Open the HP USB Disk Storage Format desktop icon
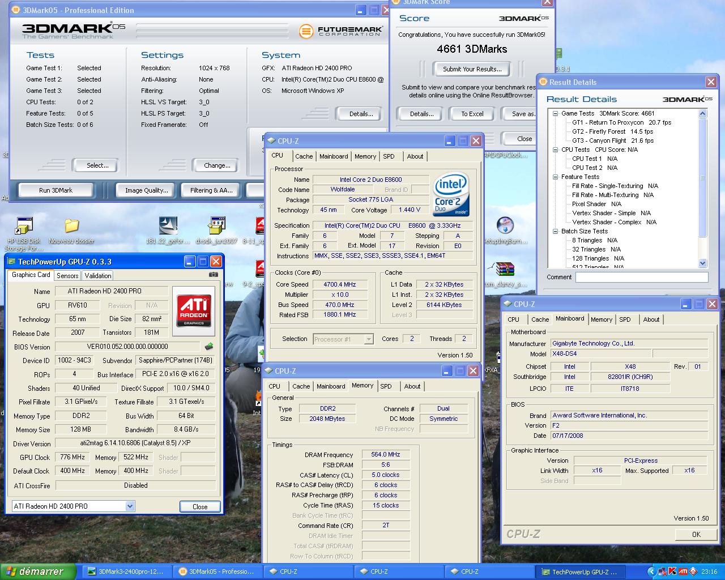The height and width of the screenshot is (580, 725). (x=23, y=233)
